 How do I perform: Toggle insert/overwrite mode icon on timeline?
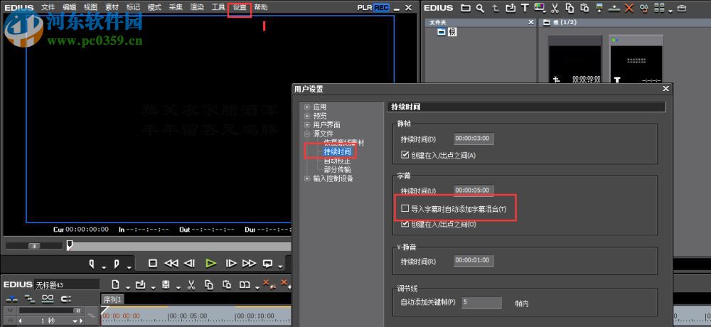12,299
